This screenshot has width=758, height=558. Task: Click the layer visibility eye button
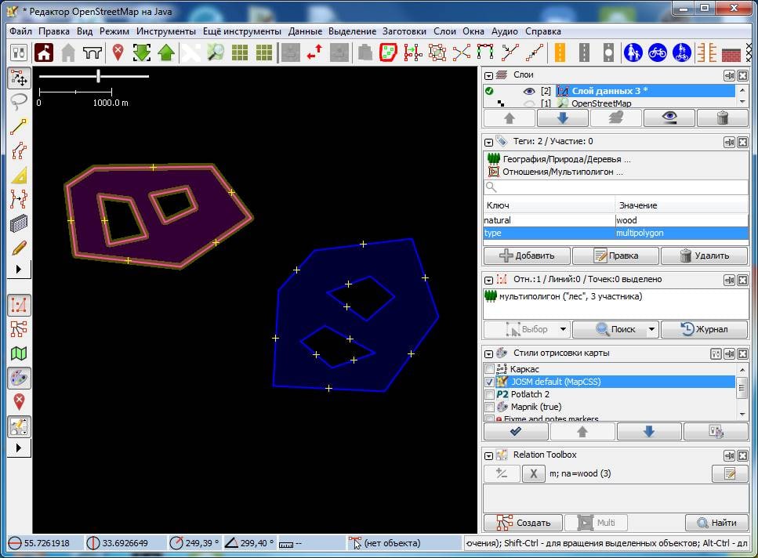click(669, 118)
